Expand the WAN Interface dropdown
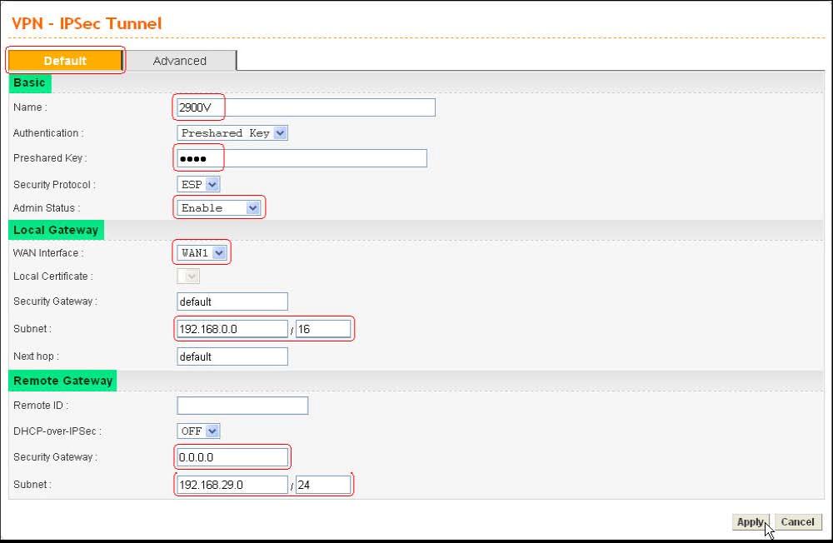Screen dimensions: 833x543 coord(202,253)
